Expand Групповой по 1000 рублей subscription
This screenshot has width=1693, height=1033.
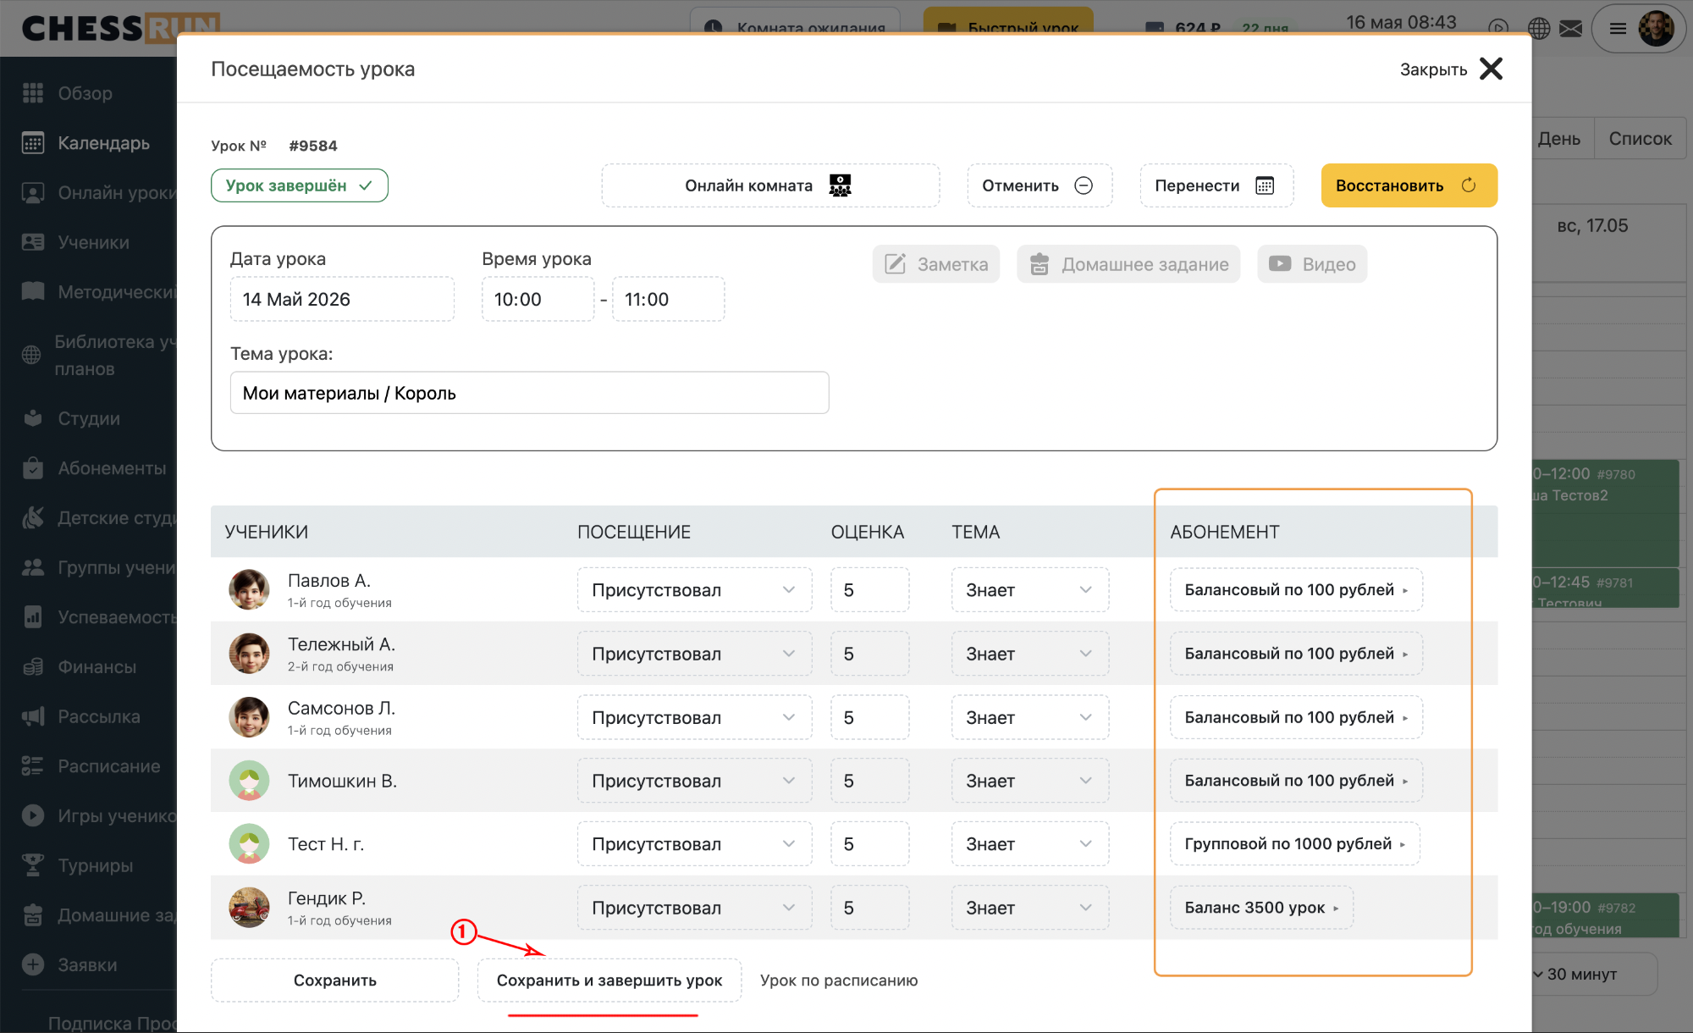1294,844
